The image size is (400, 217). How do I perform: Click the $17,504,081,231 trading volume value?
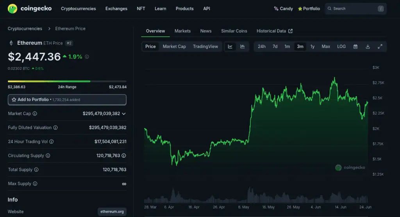(111, 142)
